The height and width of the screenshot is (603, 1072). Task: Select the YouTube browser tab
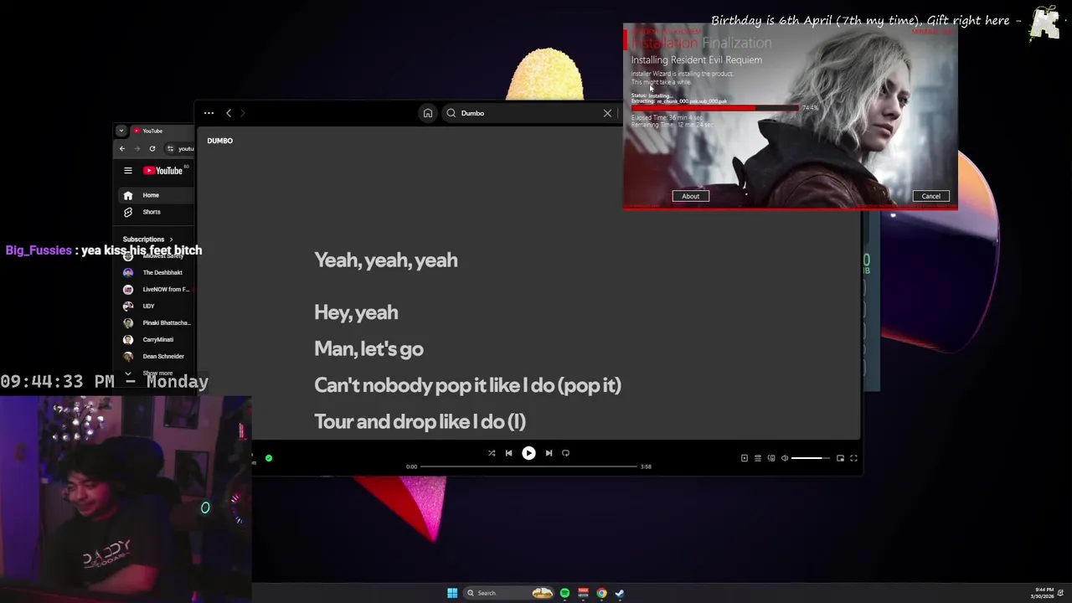pyautogui.click(x=162, y=131)
